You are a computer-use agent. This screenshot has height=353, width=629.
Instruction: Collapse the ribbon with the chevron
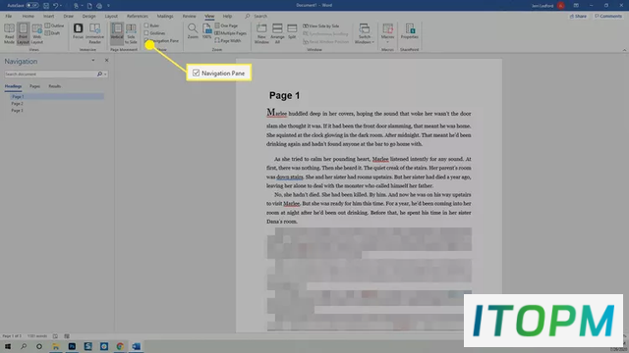click(x=624, y=50)
